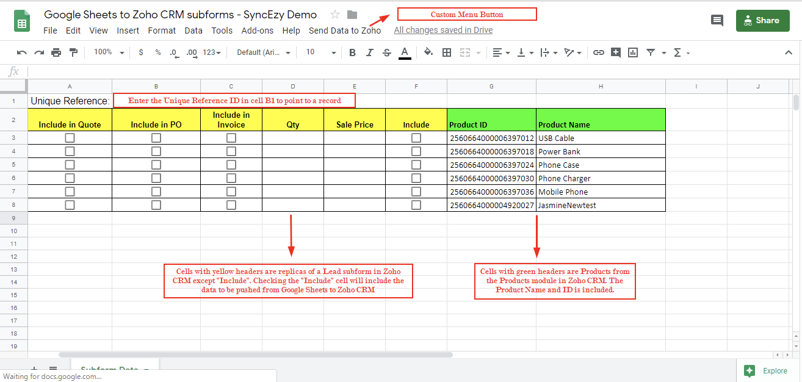Open the text color picker

pos(404,52)
